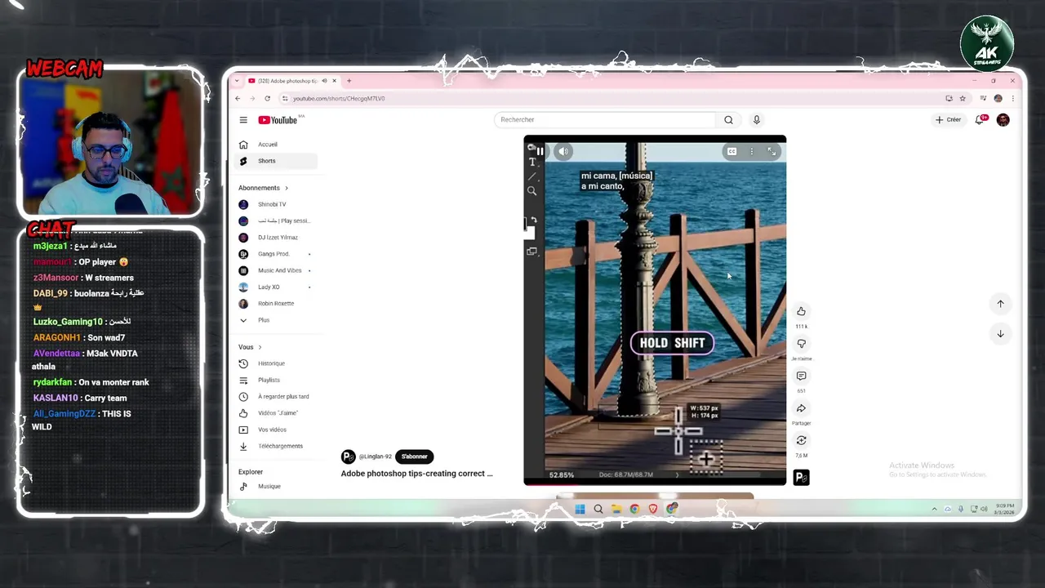Click the Rechercher search field
Screen dimensions: 1045x588
(605, 120)
